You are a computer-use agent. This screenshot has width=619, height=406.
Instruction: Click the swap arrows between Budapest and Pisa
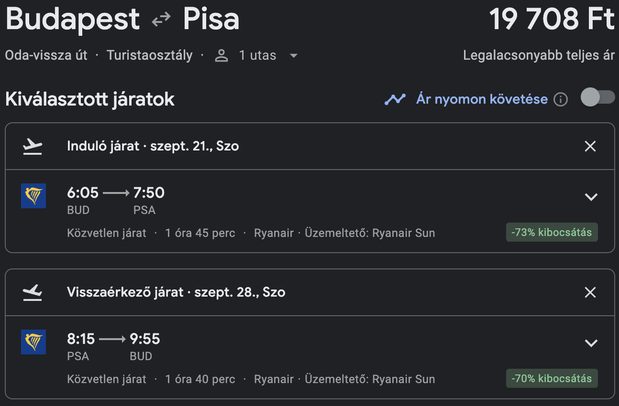(161, 20)
